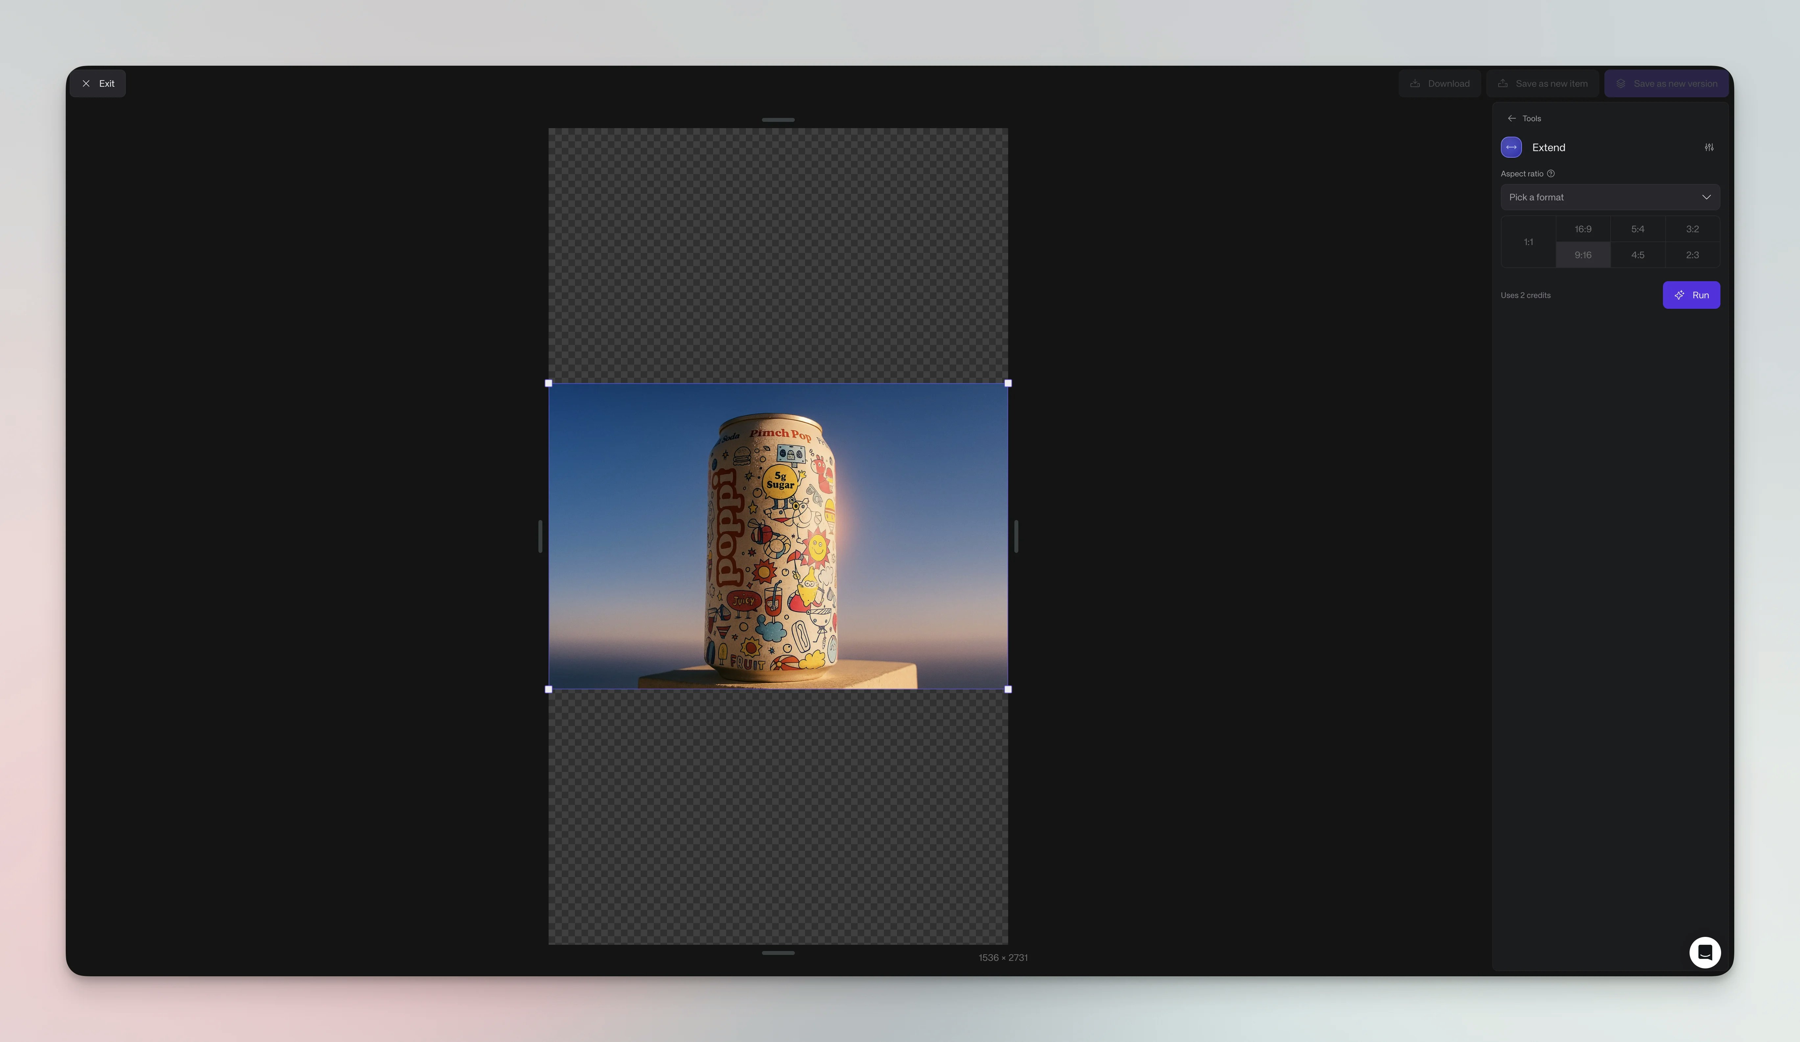The image size is (1800, 1042).
Task: Click the Aspect ratio help question mark
Action: tap(1551, 173)
